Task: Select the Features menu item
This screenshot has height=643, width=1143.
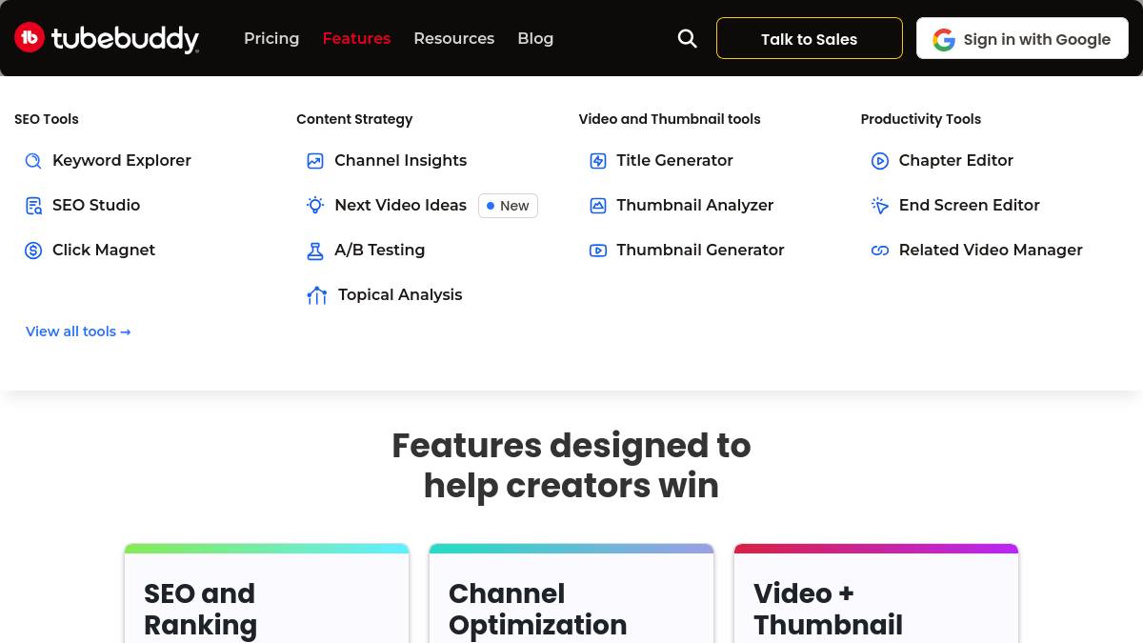Action: [356, 38]
